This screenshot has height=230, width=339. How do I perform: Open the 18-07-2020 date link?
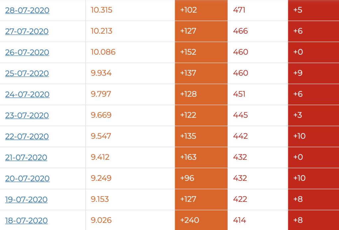[x=26, y=220]
